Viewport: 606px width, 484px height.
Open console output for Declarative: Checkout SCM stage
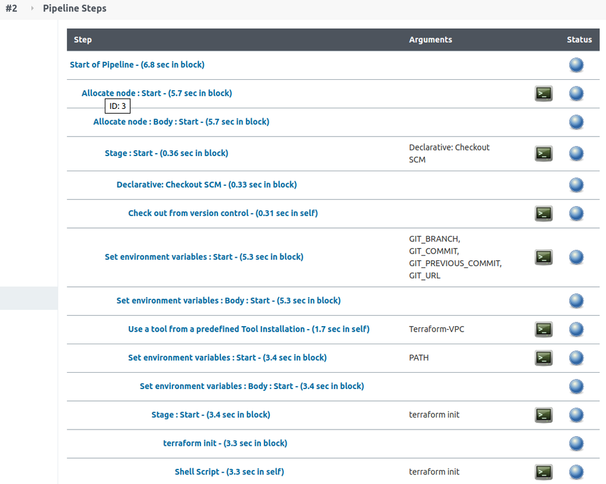tap(543, 154)
